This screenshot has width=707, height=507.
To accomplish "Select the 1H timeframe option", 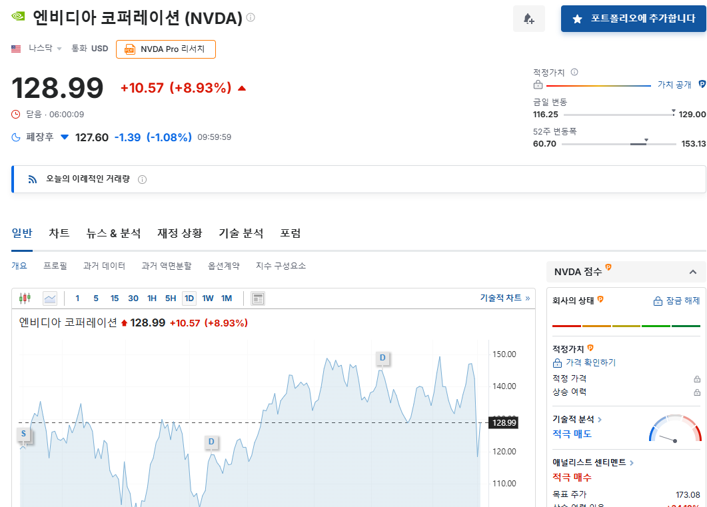I will pyautogui.click(x=151, y=298).
